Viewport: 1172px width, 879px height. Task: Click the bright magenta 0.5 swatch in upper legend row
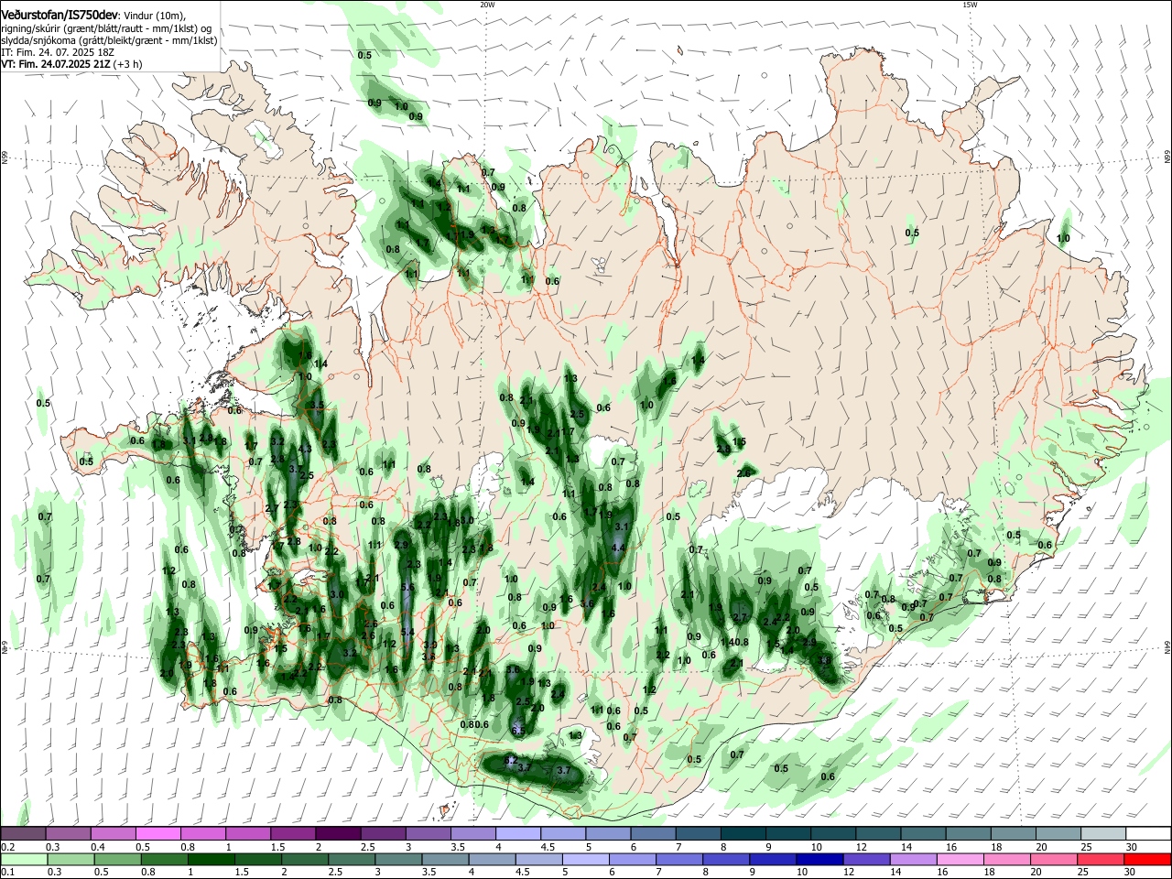(x=157, y=833)
